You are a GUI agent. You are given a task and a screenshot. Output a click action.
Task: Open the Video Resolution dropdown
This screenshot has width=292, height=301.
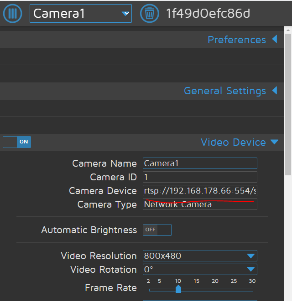point(200,256)
